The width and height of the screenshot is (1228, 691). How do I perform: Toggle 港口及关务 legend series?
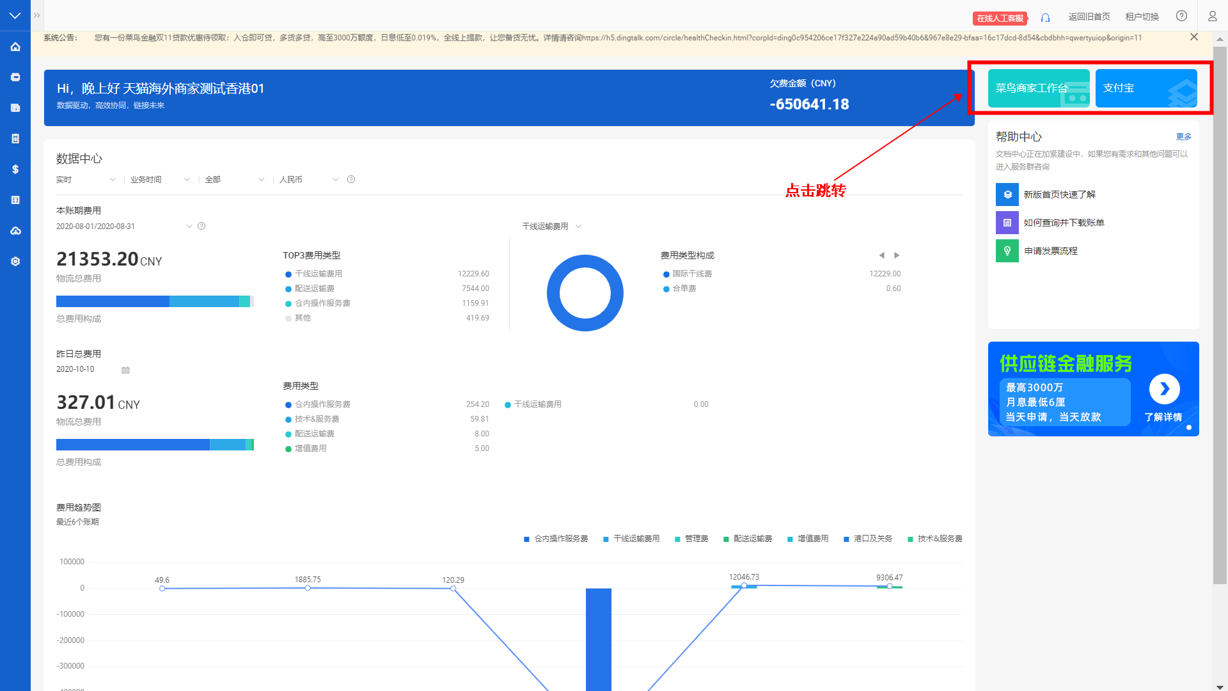click(867, 539)
